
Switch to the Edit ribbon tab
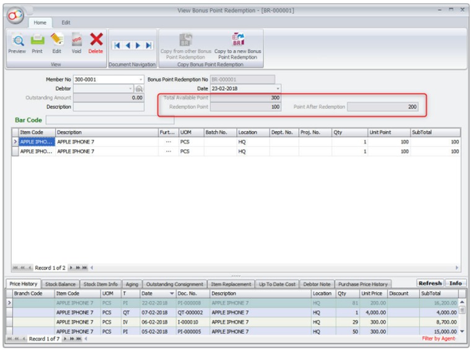[66, 22]
